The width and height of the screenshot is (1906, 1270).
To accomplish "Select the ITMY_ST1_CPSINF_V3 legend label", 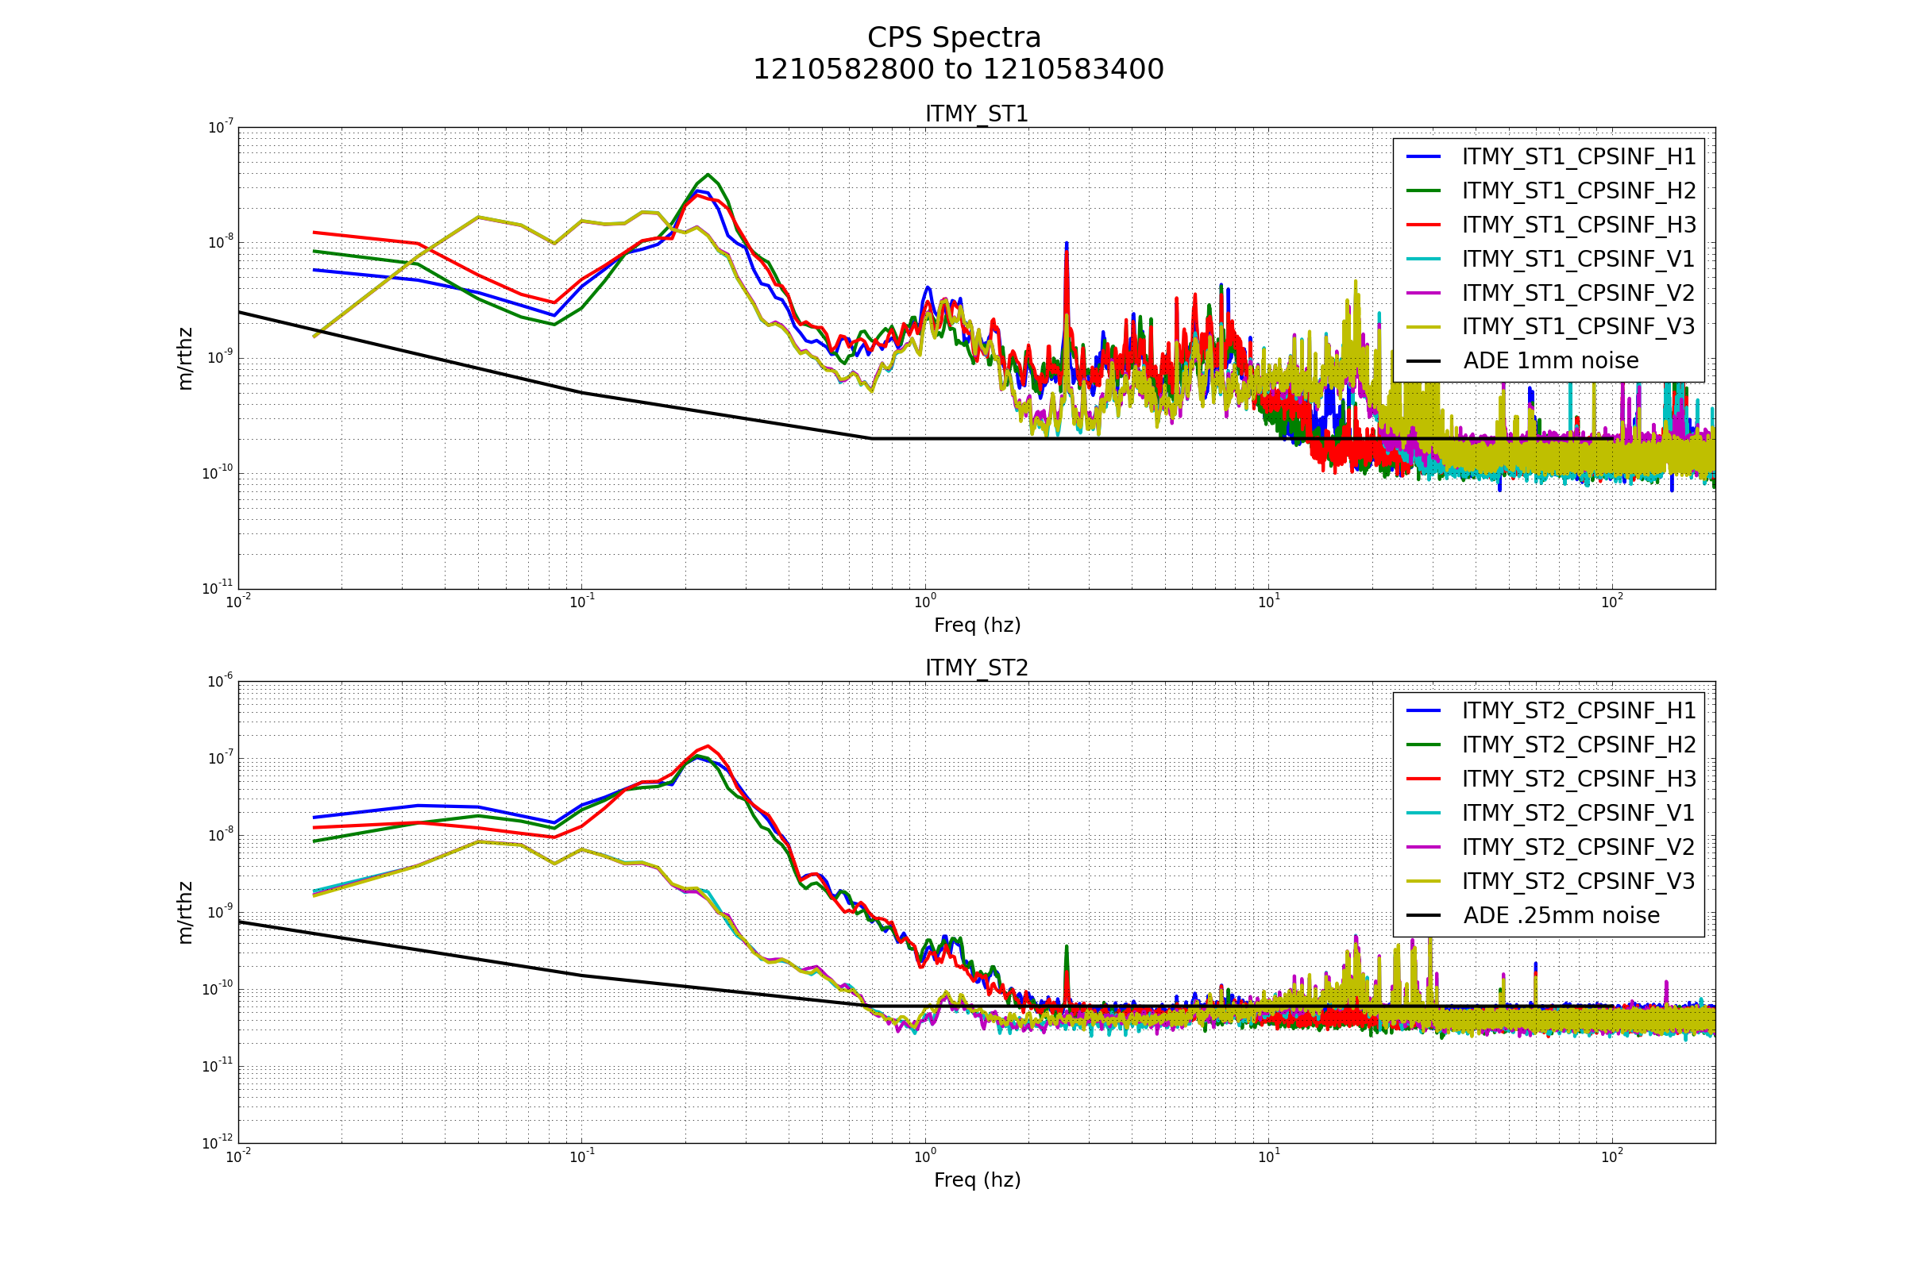I will [1578, 326].
